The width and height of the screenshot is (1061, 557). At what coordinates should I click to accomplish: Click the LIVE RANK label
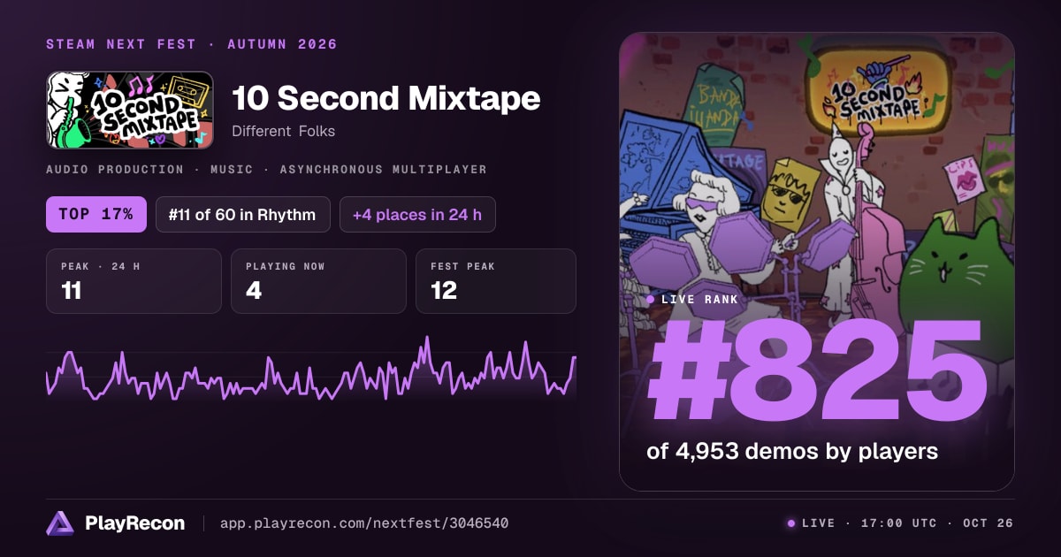pyautogui.click(x=699, y=300)
